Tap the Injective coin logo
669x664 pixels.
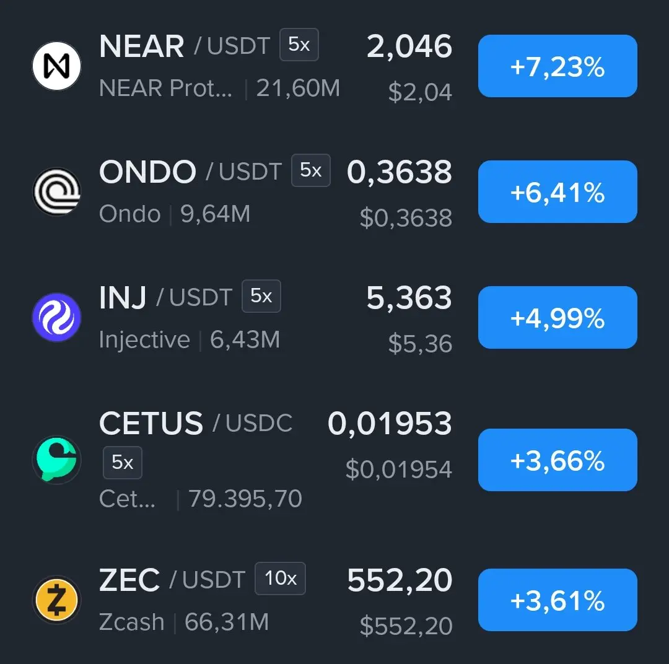click(57, 317)
